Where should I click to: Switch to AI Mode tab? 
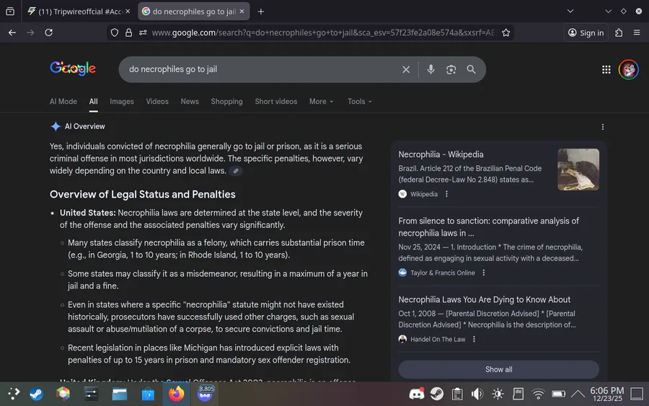(x=63, y=102)
